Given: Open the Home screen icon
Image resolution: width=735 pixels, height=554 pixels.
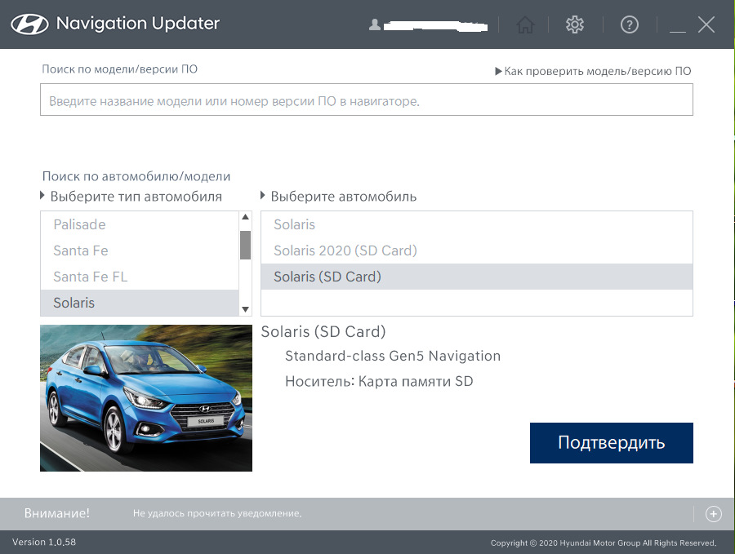Looking at the screenshot, I should (x=525, y=24).
